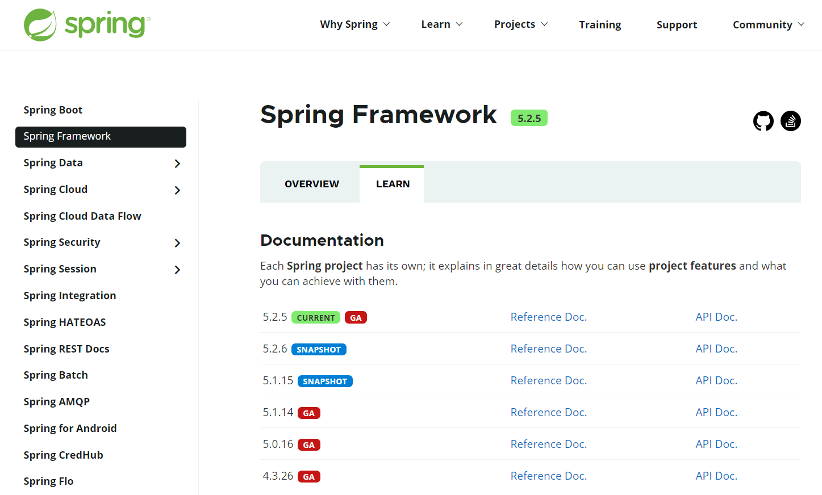This screenshot has width=822, height=495.
Task: Open Reference Doc. for 5.2.6 snapshot
Action: coord(548,349)
